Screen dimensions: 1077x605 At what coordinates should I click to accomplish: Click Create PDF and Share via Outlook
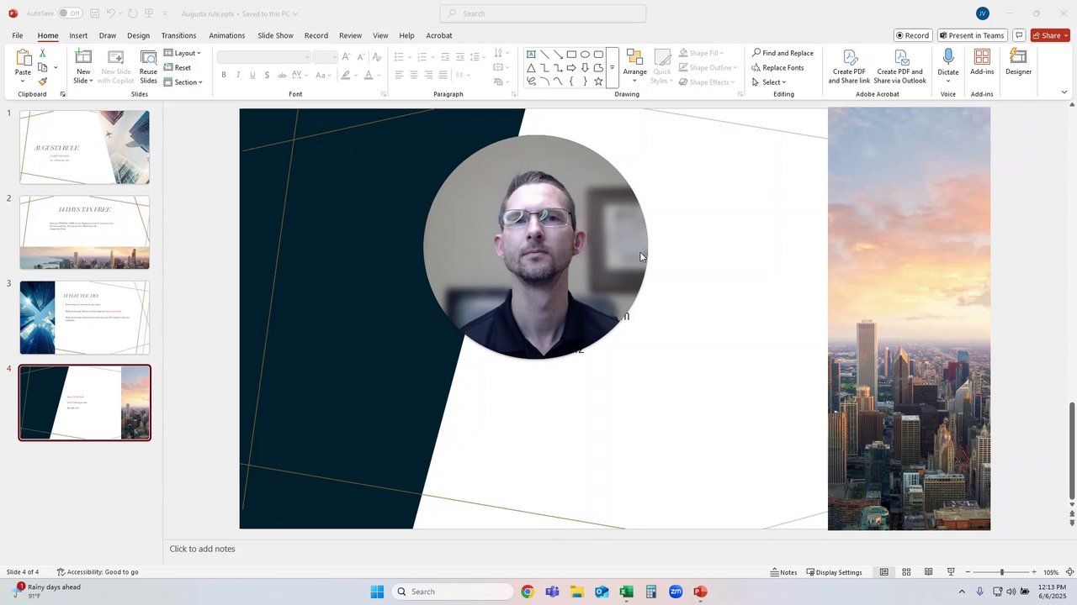point(899,66)
